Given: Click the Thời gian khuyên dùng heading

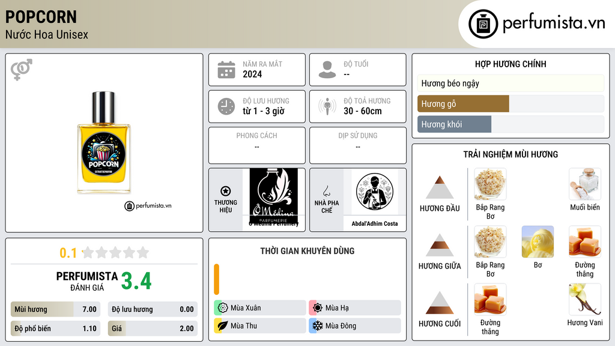Looking at the screenshot, I should (307, 251).
